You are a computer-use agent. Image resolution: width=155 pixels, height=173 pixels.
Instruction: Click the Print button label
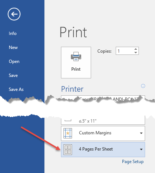pyautogui.click(x=76, y=69)
